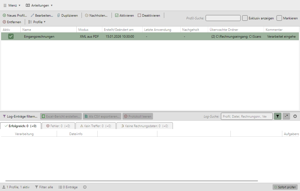Sort by the Name column header

click(x=49, y=30)
